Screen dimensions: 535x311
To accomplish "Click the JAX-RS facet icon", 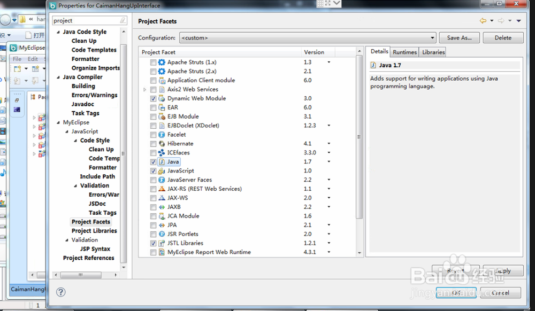I will [162, 189].
